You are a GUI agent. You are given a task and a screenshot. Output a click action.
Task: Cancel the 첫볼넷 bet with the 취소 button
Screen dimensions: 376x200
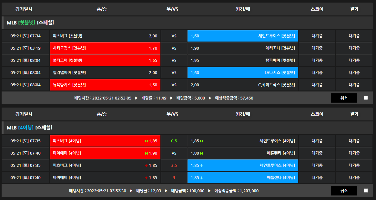point(344,98)
